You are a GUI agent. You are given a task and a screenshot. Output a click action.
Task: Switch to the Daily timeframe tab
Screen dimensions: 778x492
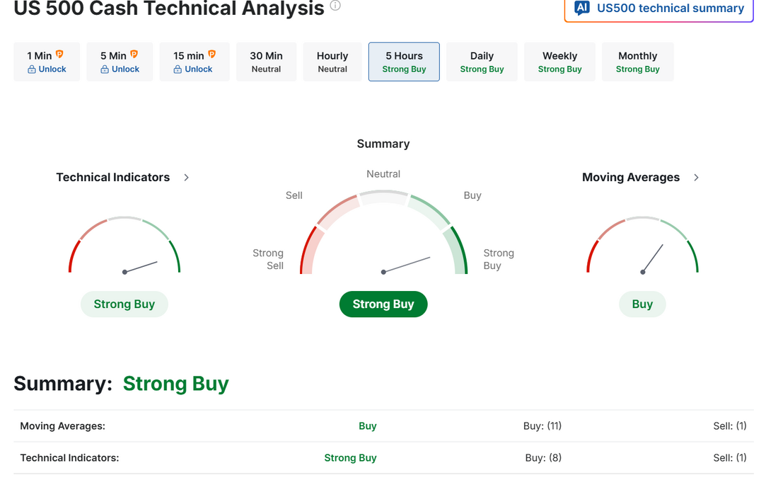pos(482,62)
